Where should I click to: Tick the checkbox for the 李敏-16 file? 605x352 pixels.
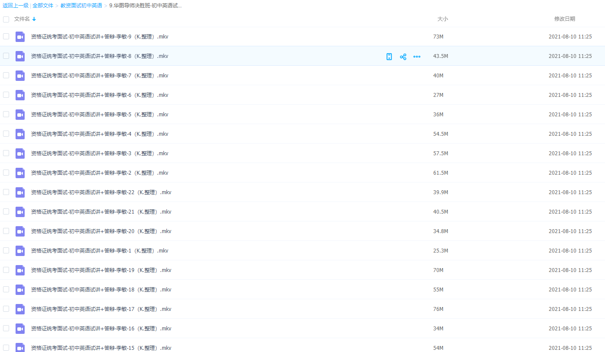(x=6, y=328)
